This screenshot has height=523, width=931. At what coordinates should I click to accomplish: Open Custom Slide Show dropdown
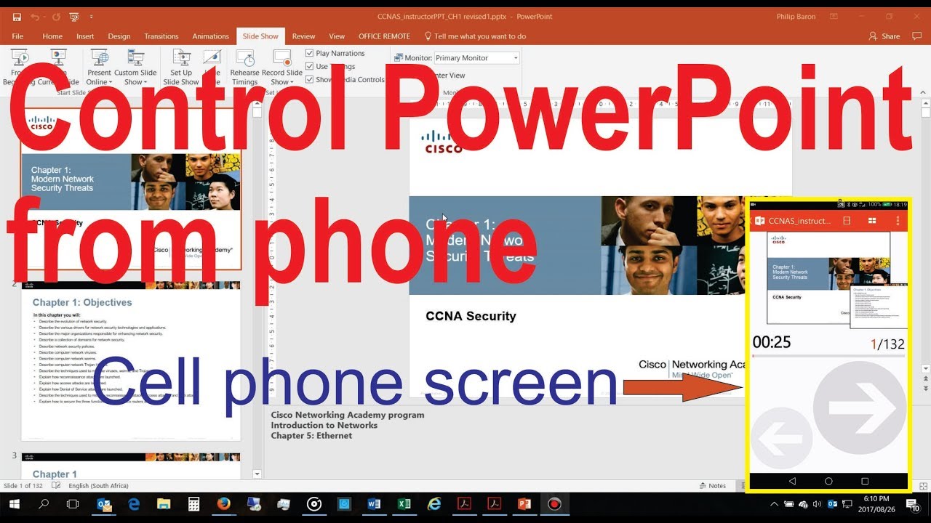click(x=135, y=68)
